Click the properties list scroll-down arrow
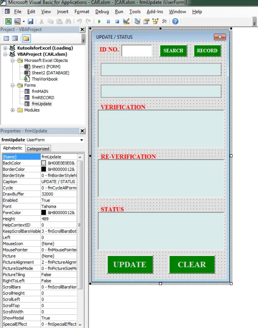The width and height of the screenshot is (258, 328). click(x=80, y=325)
